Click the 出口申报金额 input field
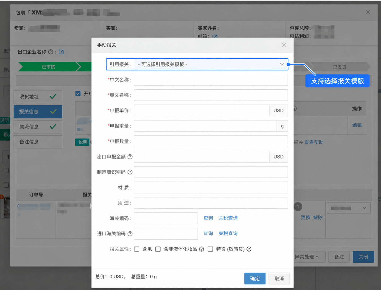This screenshot has height=290, width=381. point(202,157)
